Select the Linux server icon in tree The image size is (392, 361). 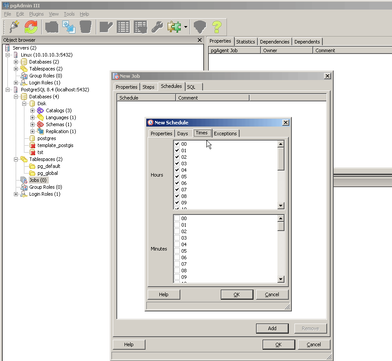tap(16, 55)
